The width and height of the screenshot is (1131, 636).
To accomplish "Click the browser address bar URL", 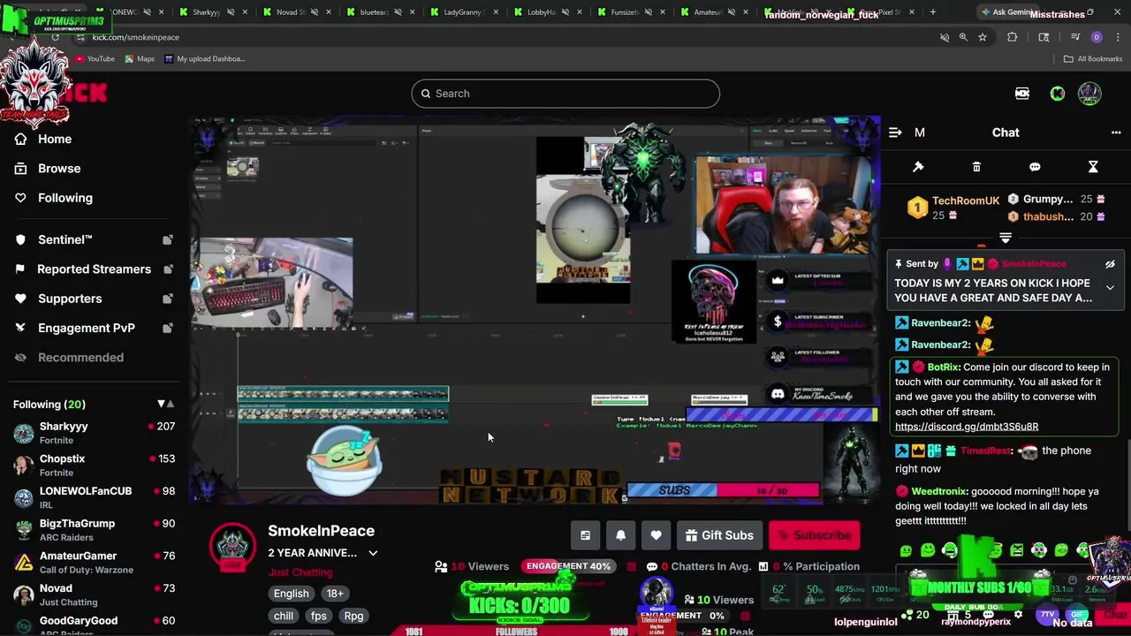I will [135, 37].
